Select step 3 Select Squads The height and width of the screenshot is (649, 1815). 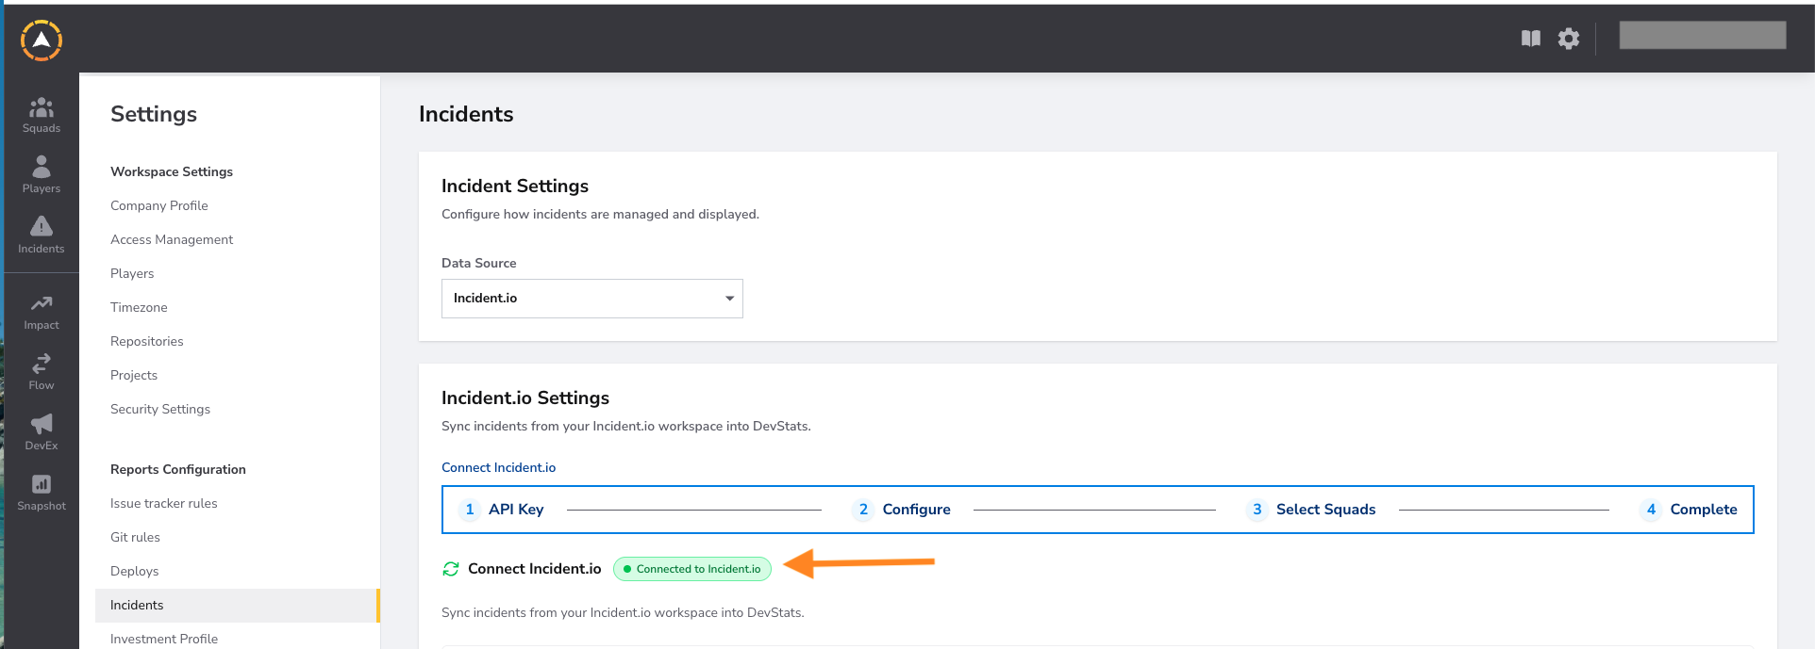point(1310,510)
